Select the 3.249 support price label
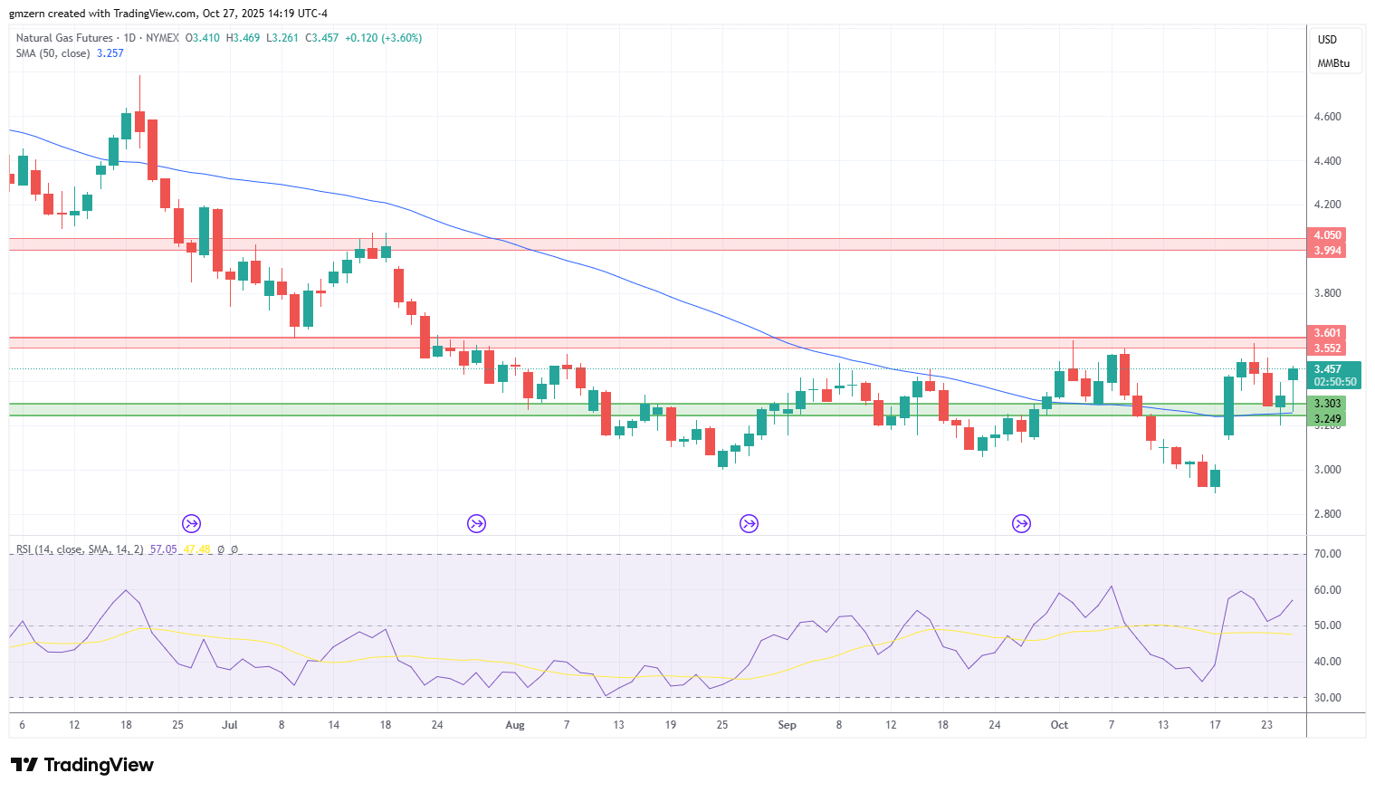 tap(1327, 419)
